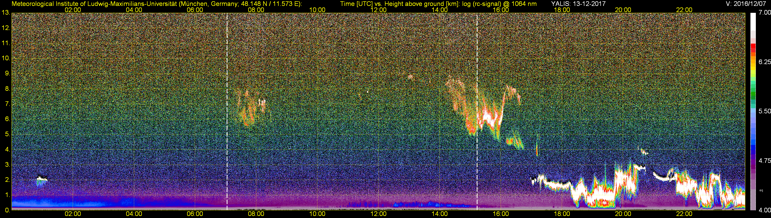Click the white dashed vertical line near 07:00
The image size is (771, 218).
coord(227,111)
